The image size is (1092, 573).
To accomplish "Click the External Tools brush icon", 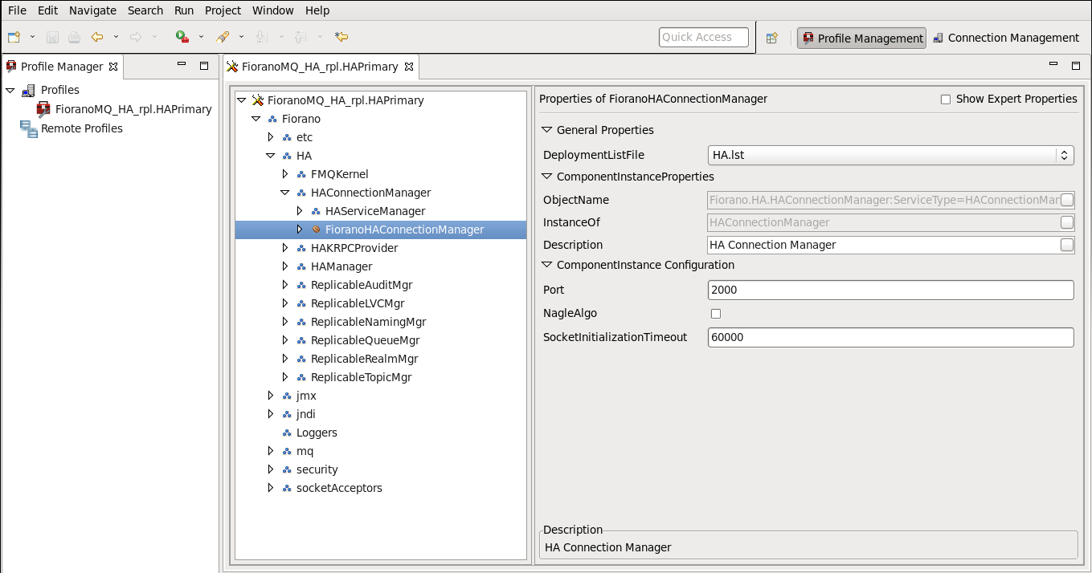I will [223, 37].
